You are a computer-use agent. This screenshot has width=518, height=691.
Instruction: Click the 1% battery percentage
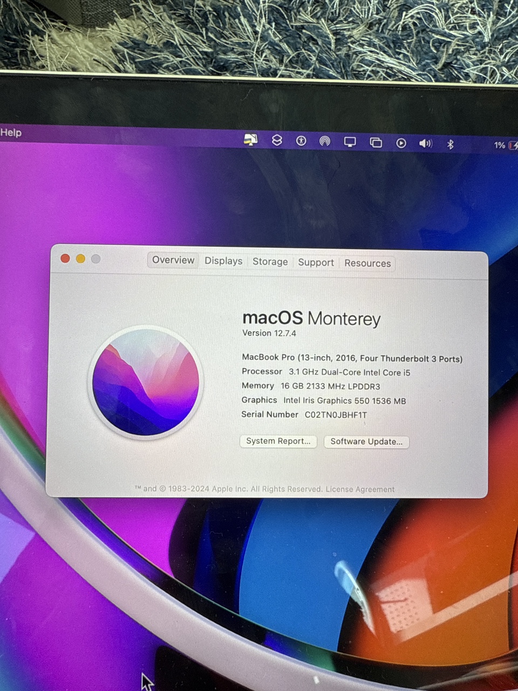(500, 145)
